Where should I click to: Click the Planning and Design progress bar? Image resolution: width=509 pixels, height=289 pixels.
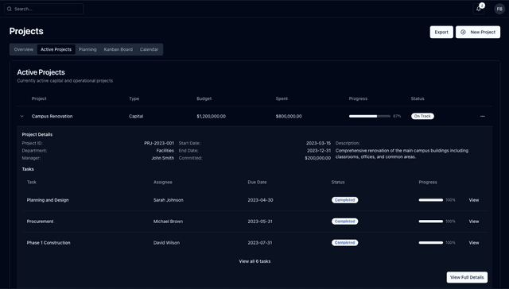coord(431,200)
